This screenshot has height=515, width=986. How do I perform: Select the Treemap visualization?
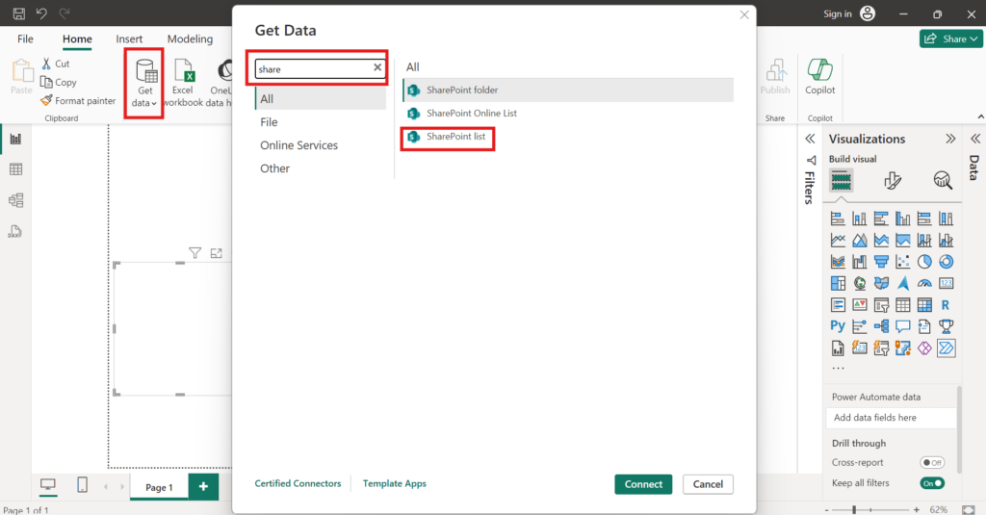click(838, 284)
